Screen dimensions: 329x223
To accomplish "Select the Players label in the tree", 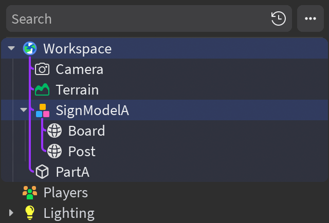I will click(66, 193).
